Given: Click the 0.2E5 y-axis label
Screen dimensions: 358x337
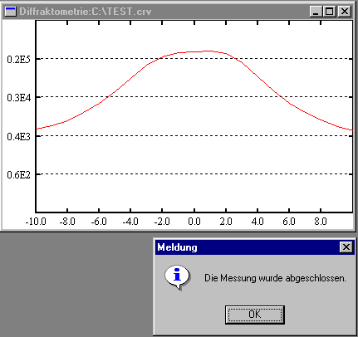Looking at the screenshot, I should pos(18,59).
